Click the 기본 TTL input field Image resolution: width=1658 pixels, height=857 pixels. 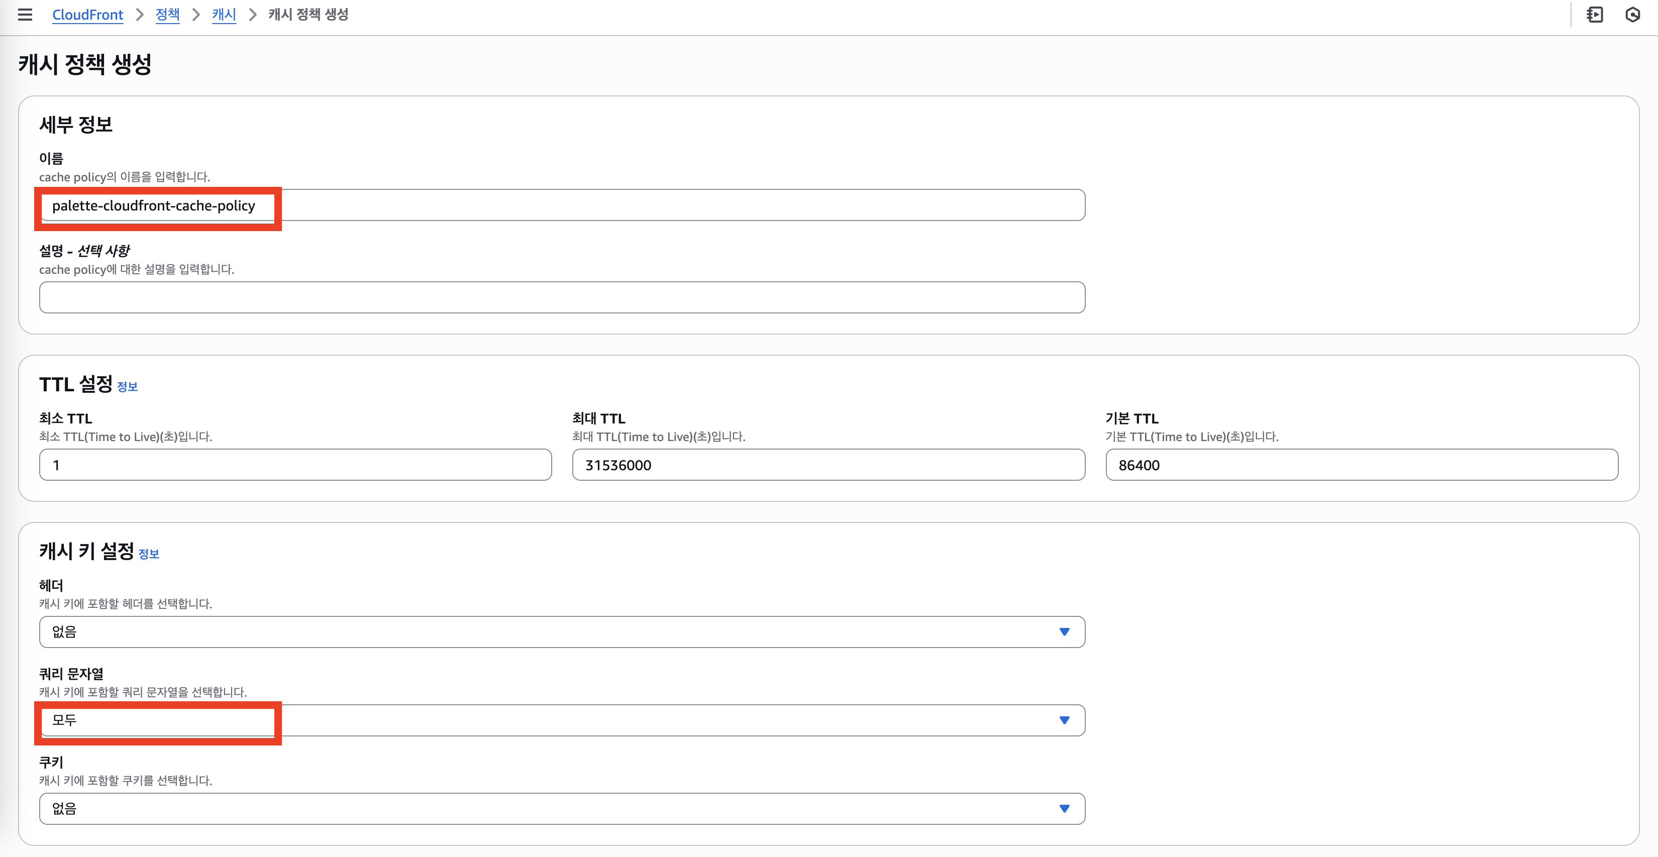(1361, 465)
